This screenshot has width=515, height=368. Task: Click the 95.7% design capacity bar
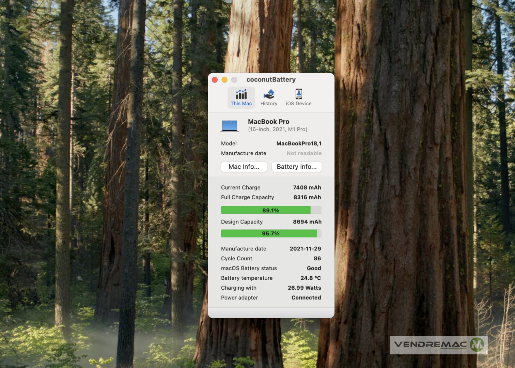pos(271,233)
